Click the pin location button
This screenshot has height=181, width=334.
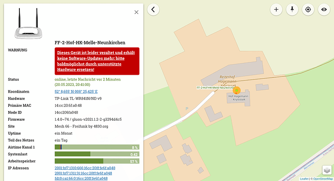292,10
